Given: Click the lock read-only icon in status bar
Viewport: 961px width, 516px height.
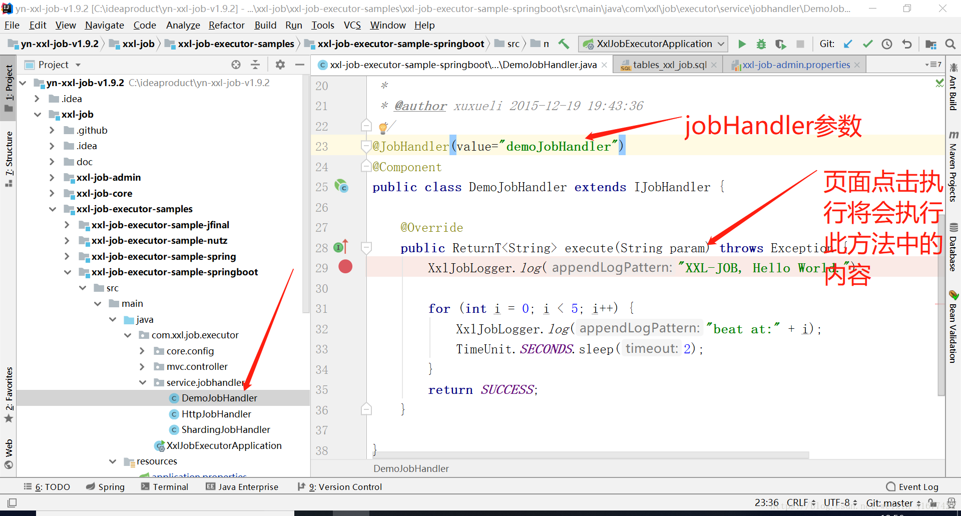Looking at the screenshot, I should (932, 502).
